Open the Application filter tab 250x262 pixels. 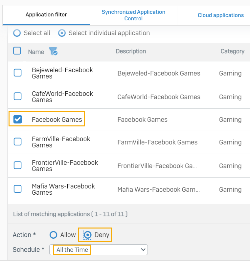click(46, 15)
